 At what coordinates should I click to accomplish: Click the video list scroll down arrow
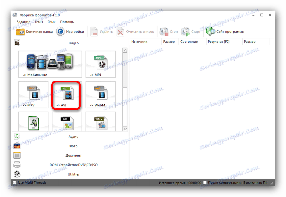125,129
